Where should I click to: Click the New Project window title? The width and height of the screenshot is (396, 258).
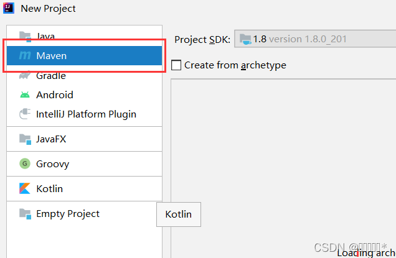click(48, 9)
